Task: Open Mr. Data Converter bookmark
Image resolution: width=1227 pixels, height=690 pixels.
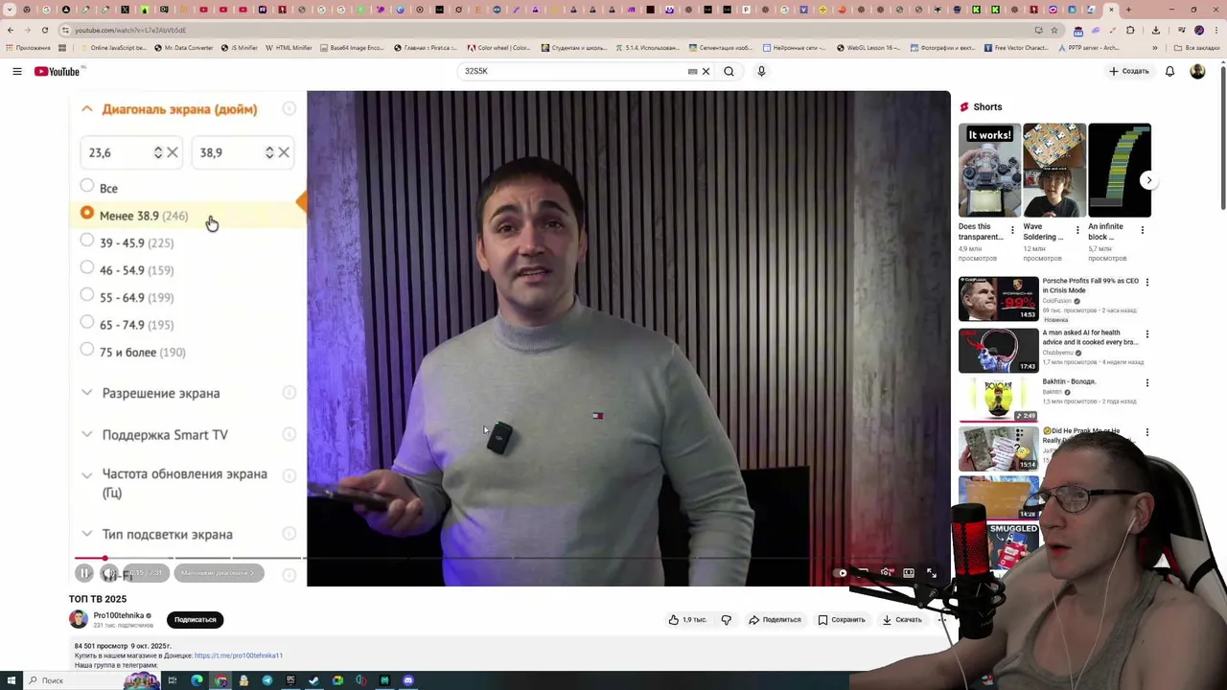Action: coord(184,48)
